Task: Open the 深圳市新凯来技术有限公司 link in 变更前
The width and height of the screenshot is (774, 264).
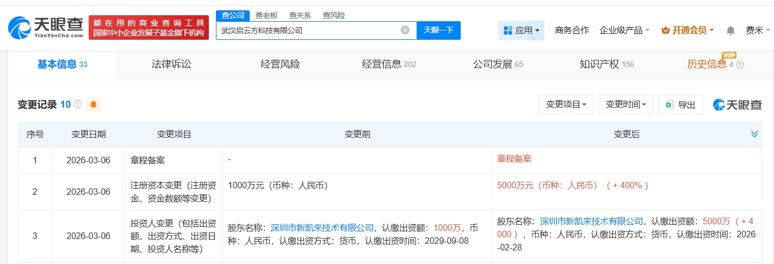Action: click(322, 228)
